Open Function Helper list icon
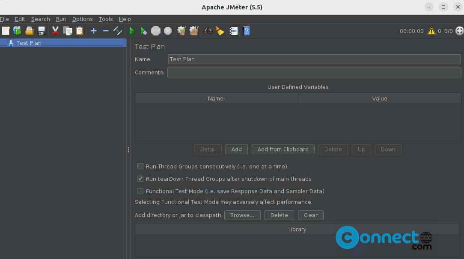Viewport: 464px width, 259px height. 234,31
